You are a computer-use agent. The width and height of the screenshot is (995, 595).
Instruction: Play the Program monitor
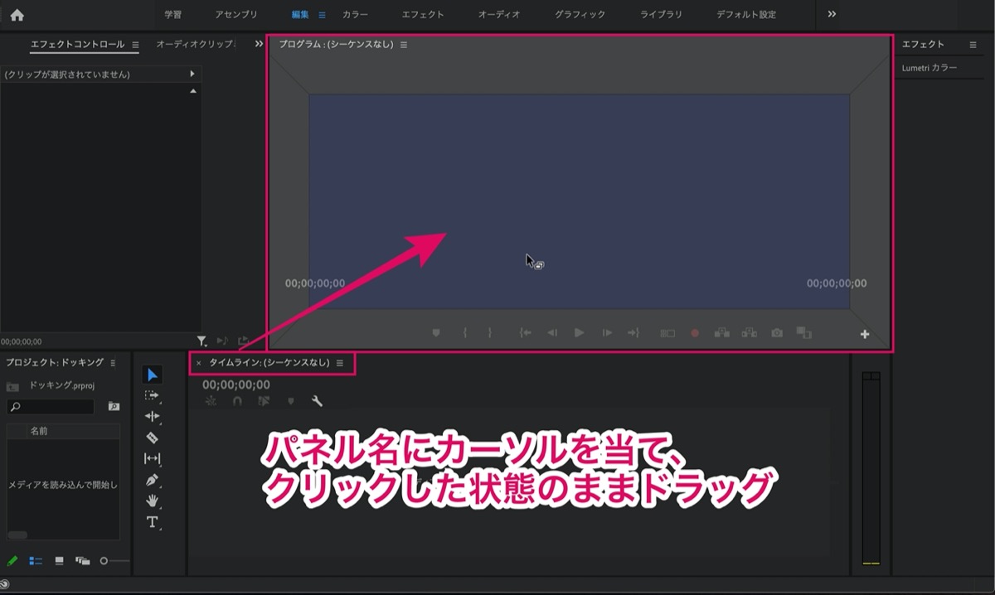coord(580,332)
